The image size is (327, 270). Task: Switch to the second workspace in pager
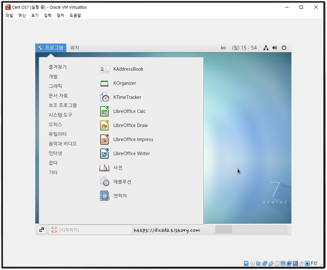coord(242,230)
